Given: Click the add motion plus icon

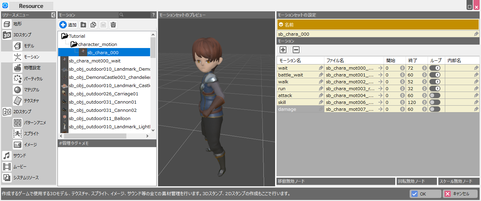Looking at the screenshot, I should click(x=63, y=25).
